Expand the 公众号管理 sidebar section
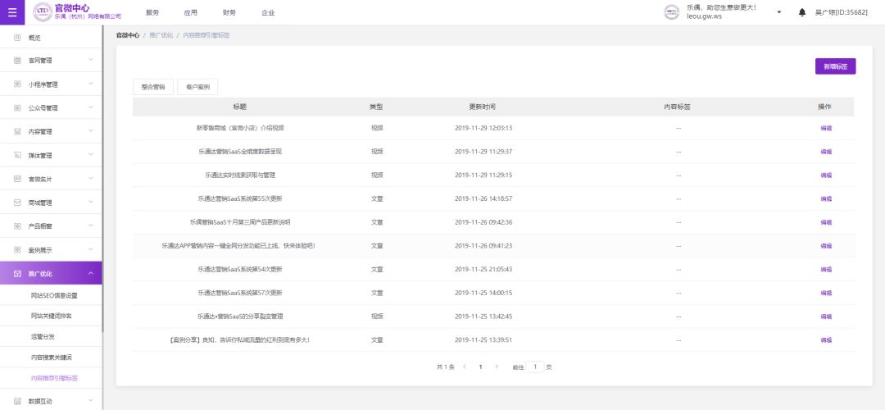The height and width of the screenshot is (410, 885). point(90,107)
